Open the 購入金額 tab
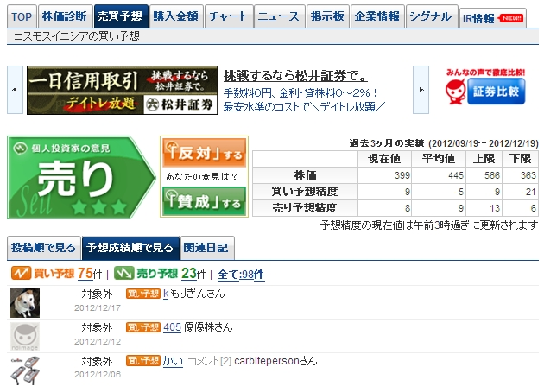 point(176,16)
